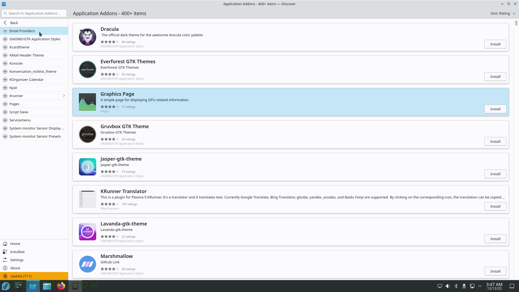
Task: Open the Fedora application launcher
Action: click(6, 286)
